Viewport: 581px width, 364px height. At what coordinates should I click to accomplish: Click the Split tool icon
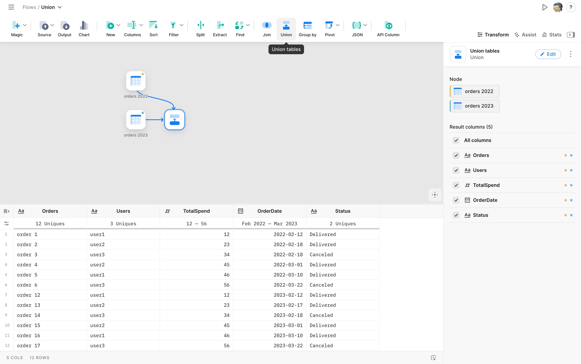(x=200, y=25)
